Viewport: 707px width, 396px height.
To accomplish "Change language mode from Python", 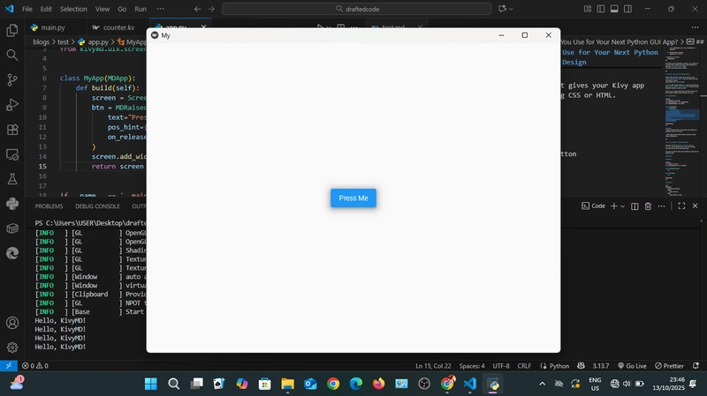I will pyautogui.click(x=559, y=365).
